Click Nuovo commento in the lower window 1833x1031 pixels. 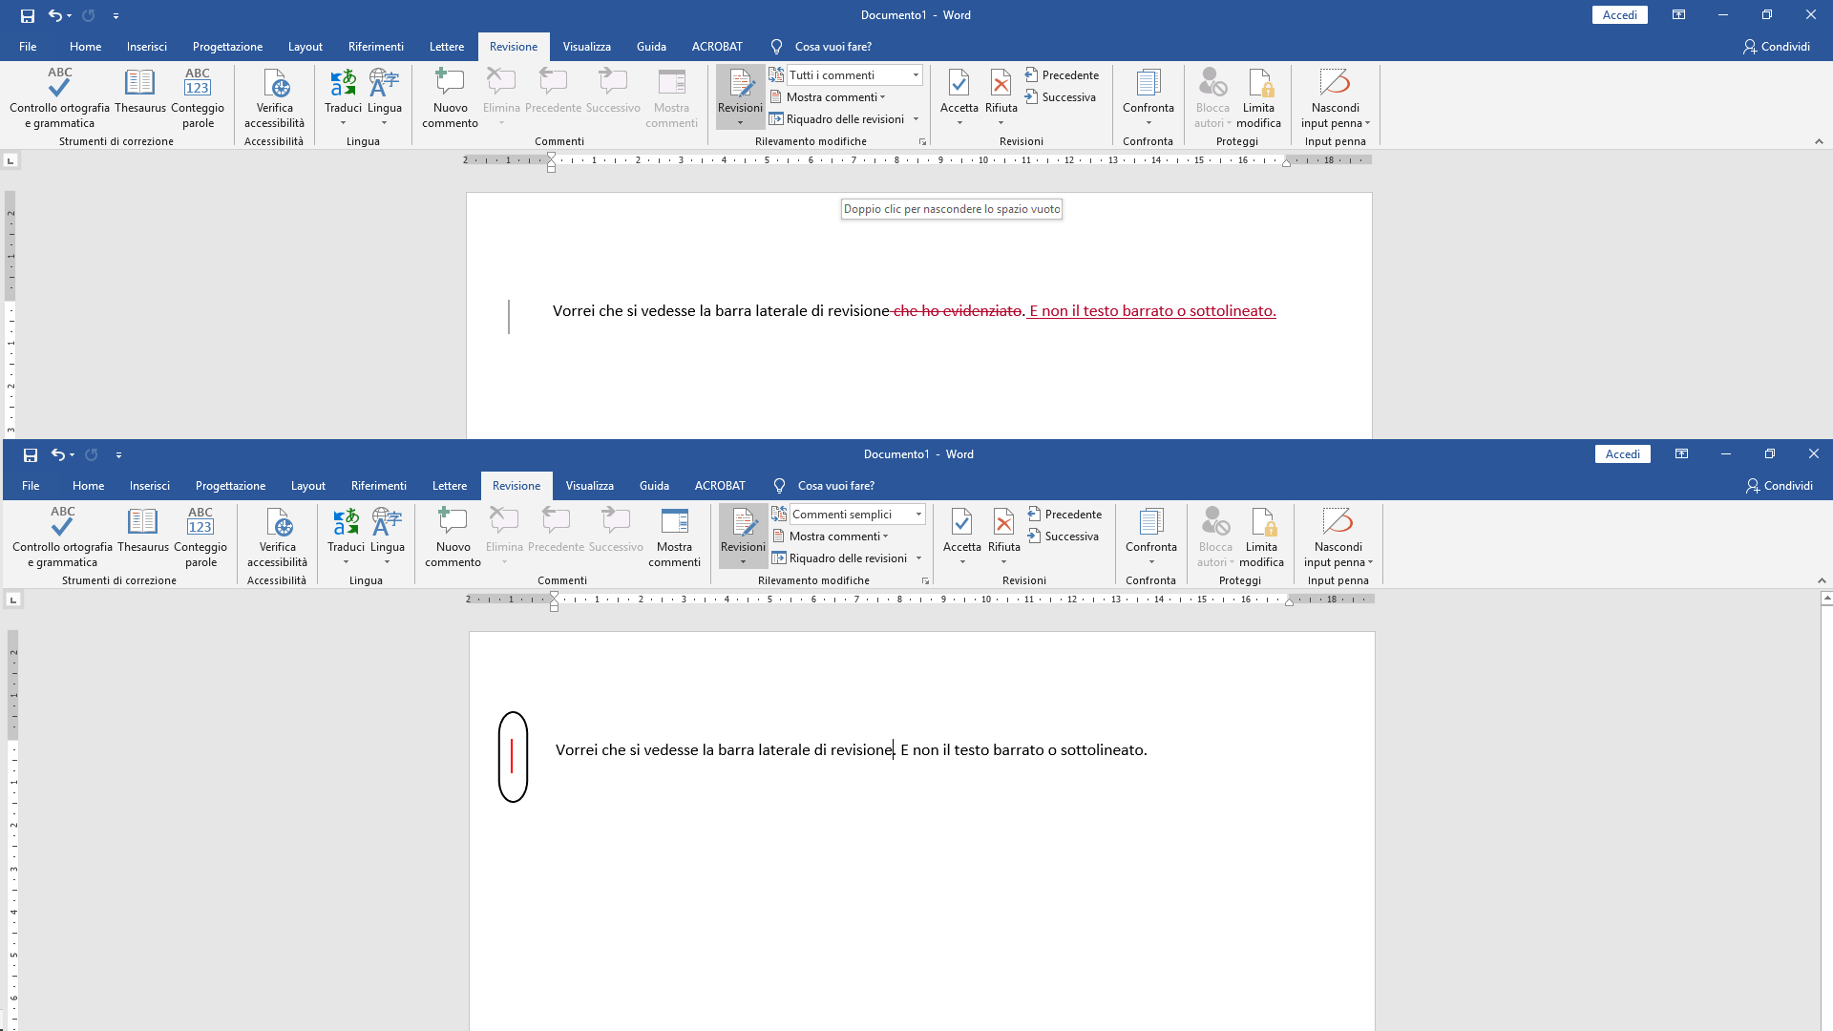coord(453,537)
